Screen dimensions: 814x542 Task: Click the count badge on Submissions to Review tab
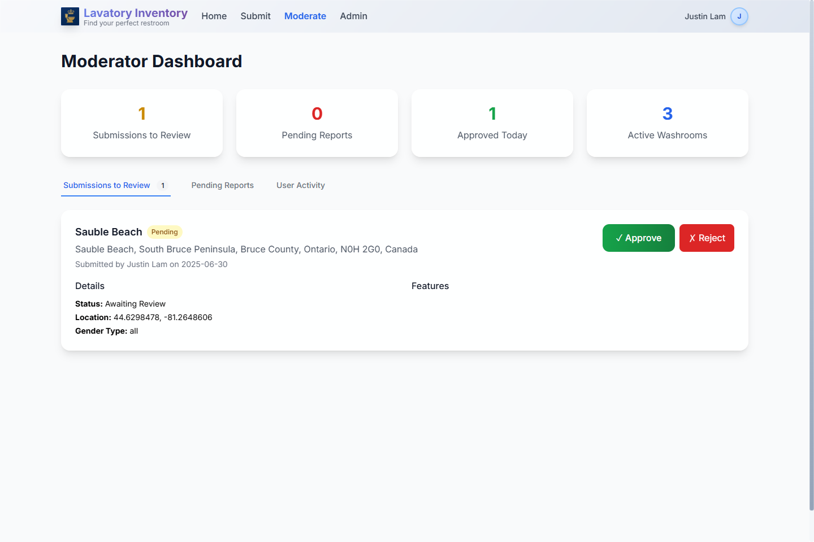coord(163,185)
